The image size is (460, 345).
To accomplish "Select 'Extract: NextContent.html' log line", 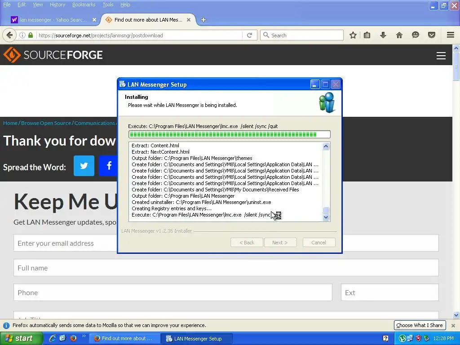I will [x=160, y=152].
